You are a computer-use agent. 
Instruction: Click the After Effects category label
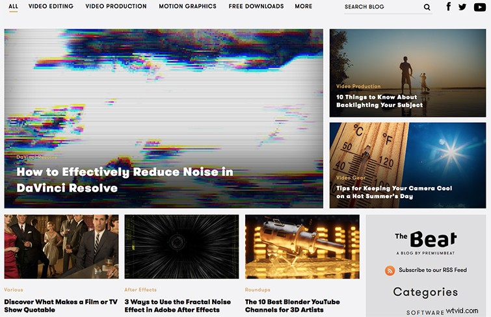pos(140,290)
